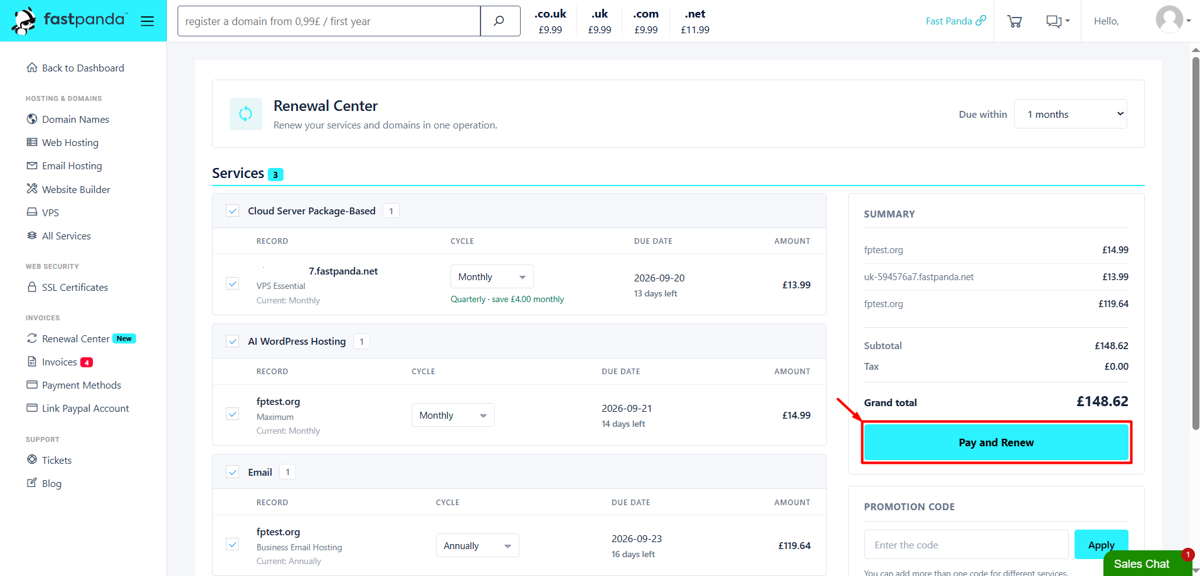Image resolution: width=1200 pixels, height=576 pixels.
Task: Toggle the AI WordPress Hosting group checkbox
Action: tap(233, 342)
